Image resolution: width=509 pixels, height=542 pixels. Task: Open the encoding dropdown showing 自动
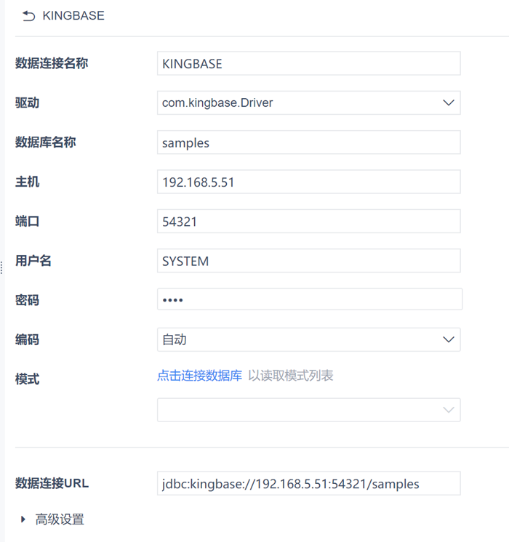point(308,340)
